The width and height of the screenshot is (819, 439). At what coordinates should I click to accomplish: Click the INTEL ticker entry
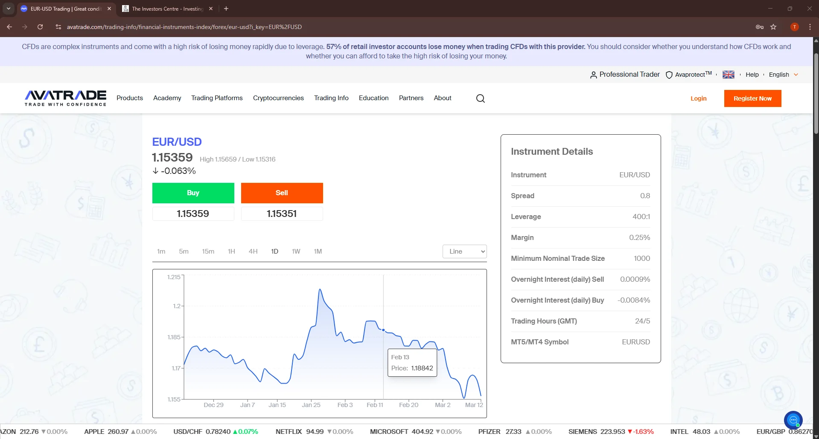[705, 432]
